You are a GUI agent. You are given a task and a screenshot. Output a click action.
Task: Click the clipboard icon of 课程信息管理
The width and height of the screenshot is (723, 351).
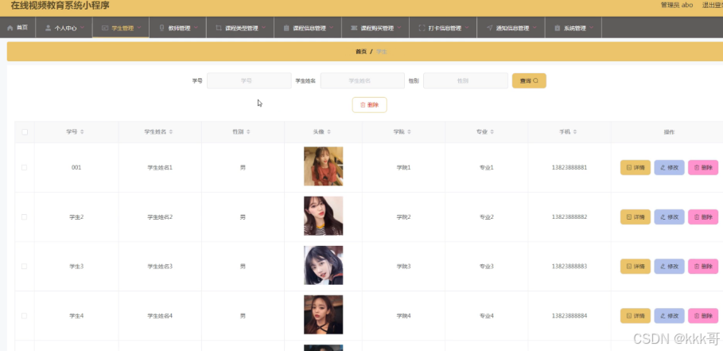[x=286, y=28]
